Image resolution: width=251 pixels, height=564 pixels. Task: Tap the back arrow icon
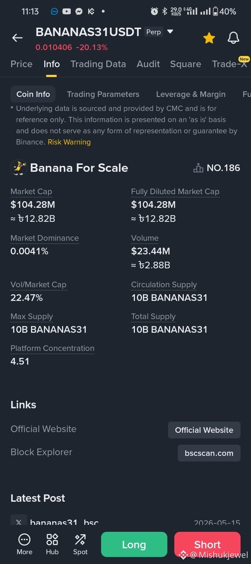click(17, 38)
